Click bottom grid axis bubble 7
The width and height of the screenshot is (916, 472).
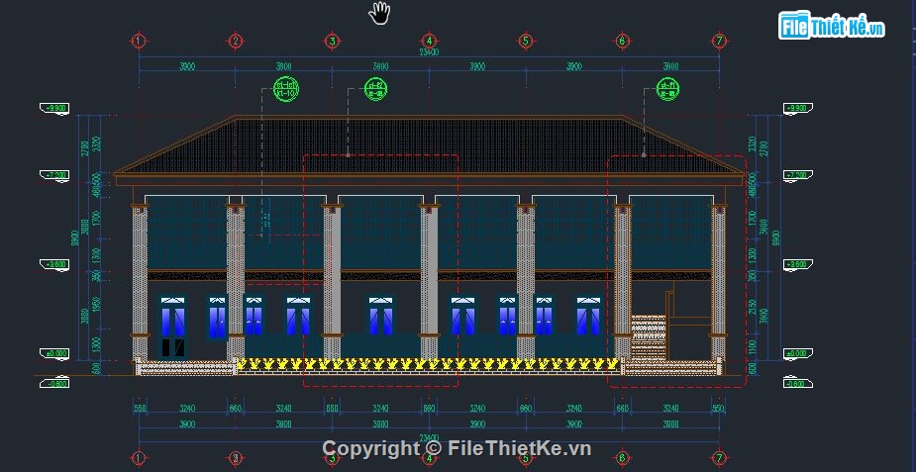coord(719,458)
